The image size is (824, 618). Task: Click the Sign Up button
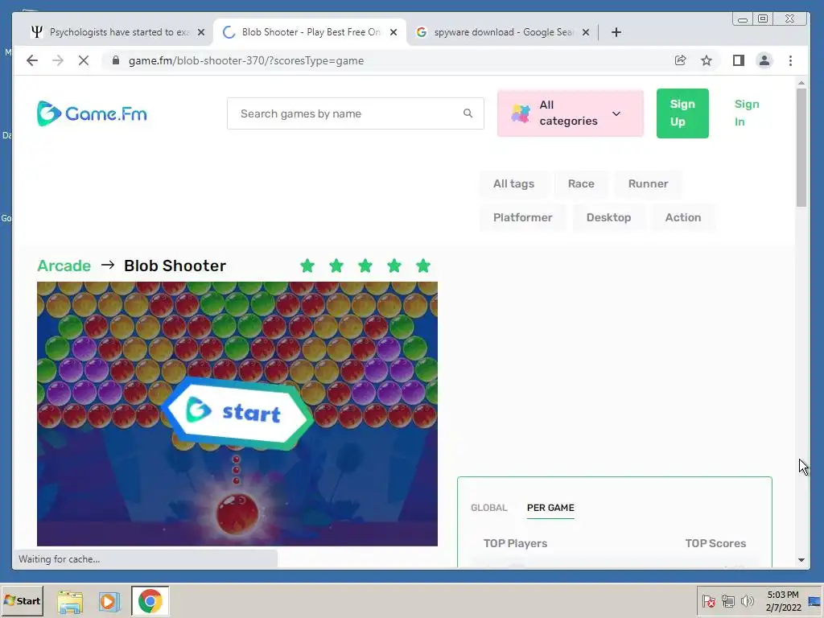pyautogui.click(x=682, y=113)
